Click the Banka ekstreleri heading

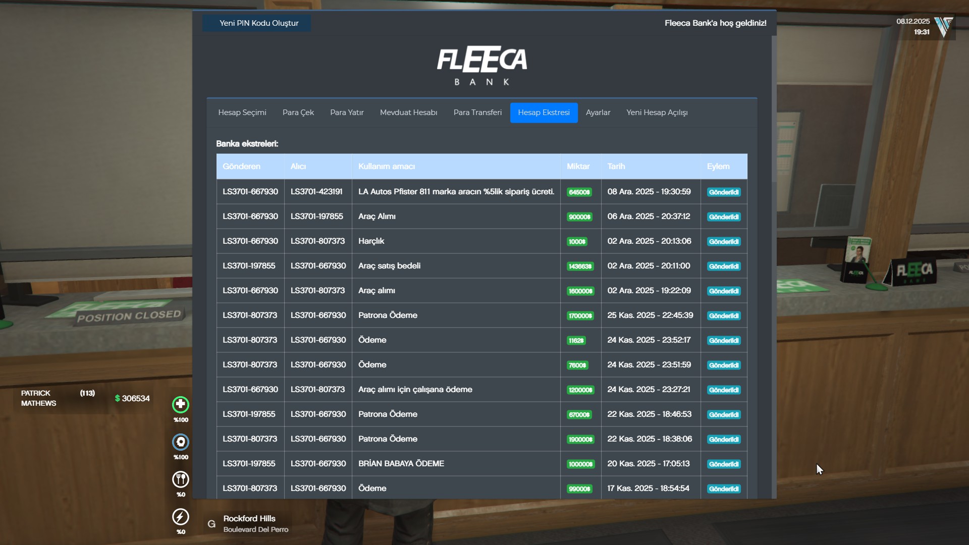click(247, 144)
